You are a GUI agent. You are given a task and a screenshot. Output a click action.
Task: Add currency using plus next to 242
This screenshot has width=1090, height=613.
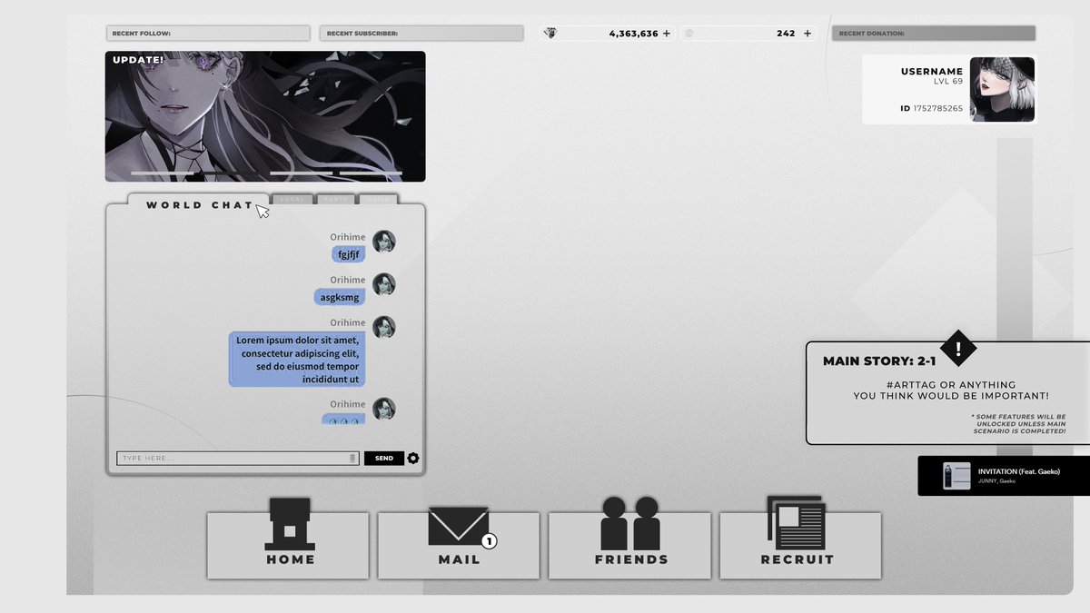pos(808,34)
